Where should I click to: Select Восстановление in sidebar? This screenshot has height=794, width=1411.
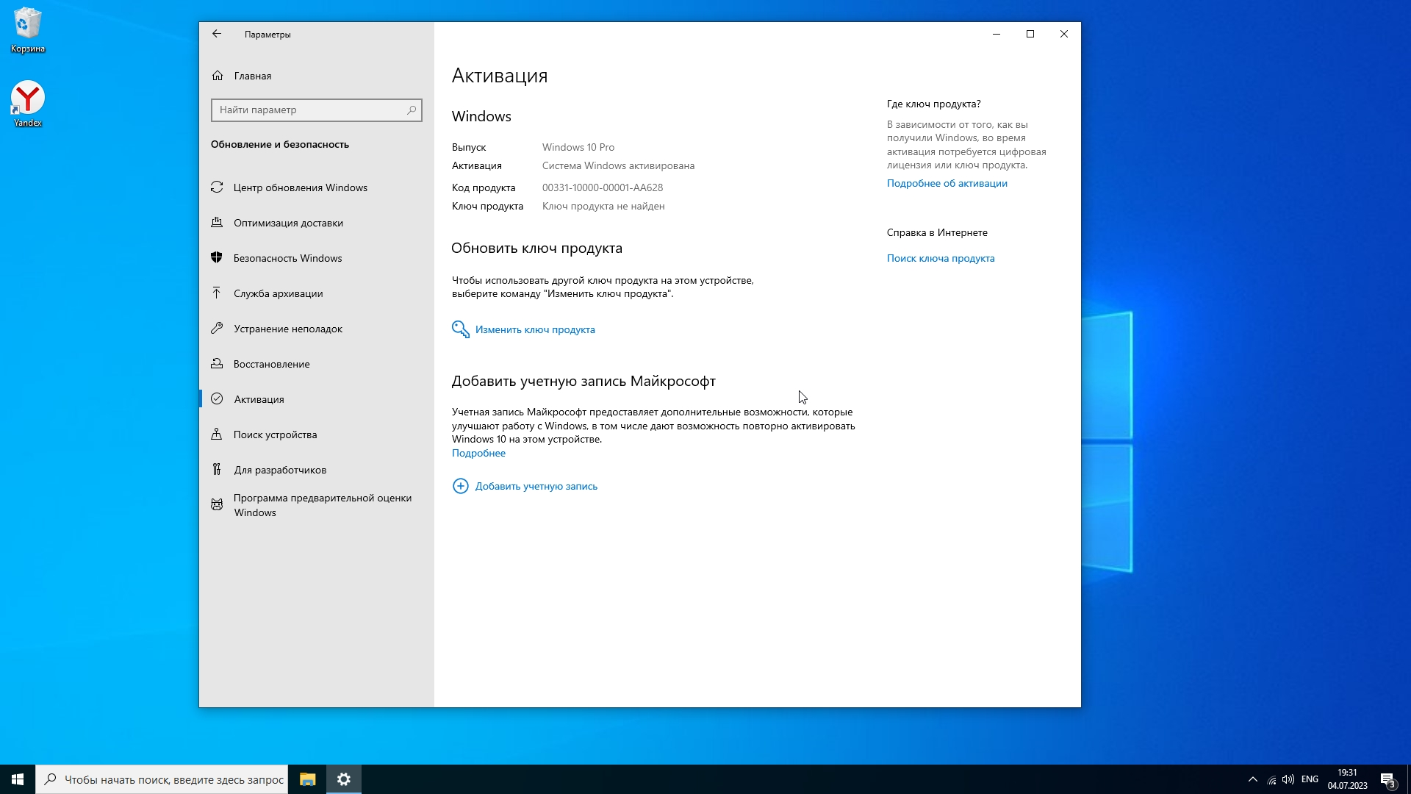(271, 364)
